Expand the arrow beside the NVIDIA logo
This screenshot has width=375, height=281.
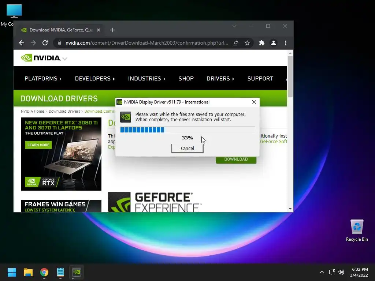pos(65,59)
